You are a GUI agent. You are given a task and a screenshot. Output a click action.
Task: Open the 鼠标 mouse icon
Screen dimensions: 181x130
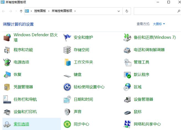click(x=127, y=112)
